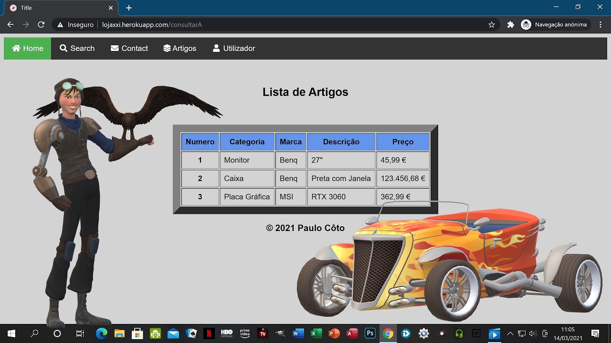
Task: Open Microsoft Word from the taskbar
Action: [x=298, y=333]
